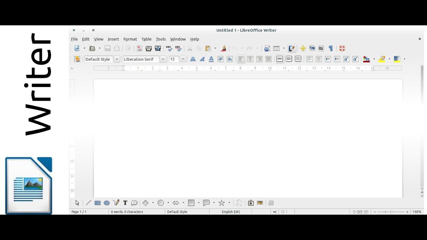Viewport: 427px width, 240px height.
Task: Choose the selection arrow tool
Action: (x=77, y=203)
